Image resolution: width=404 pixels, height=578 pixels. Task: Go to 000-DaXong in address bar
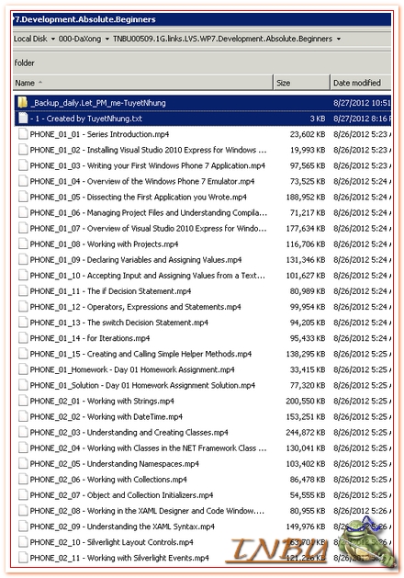80,39
